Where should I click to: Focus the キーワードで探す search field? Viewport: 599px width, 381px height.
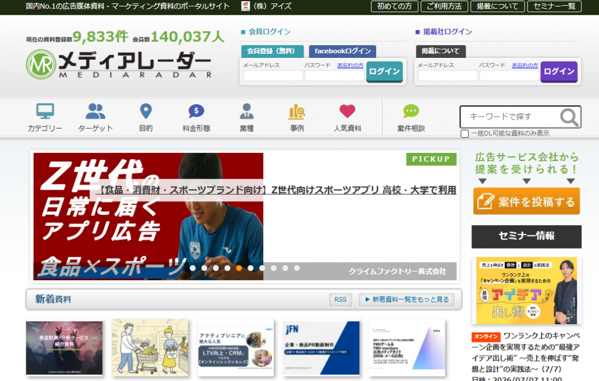tap(510, 117)
